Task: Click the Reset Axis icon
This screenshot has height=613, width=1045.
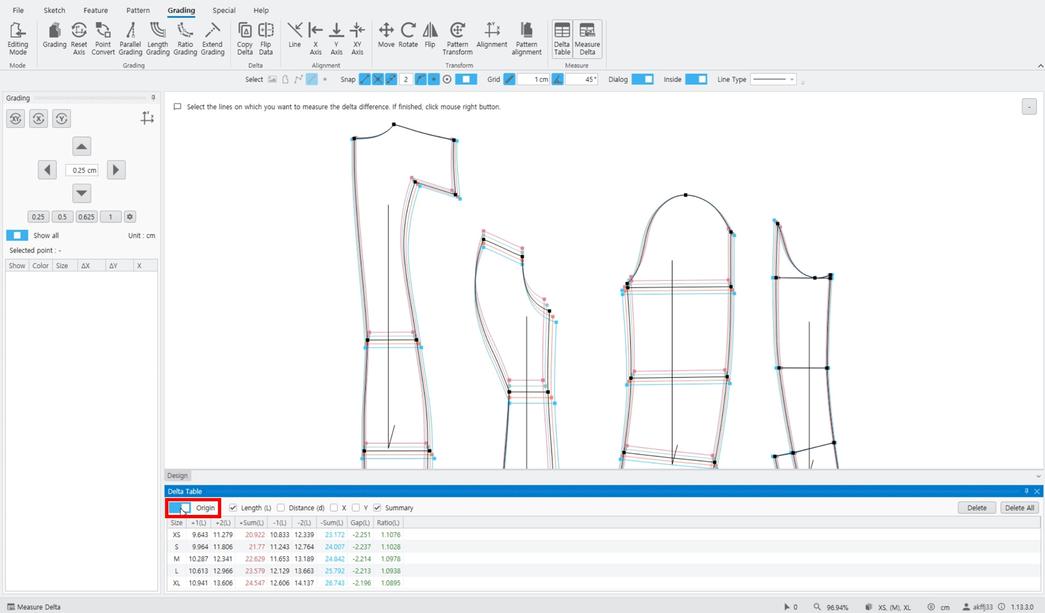Action: (x=79, y=39)
